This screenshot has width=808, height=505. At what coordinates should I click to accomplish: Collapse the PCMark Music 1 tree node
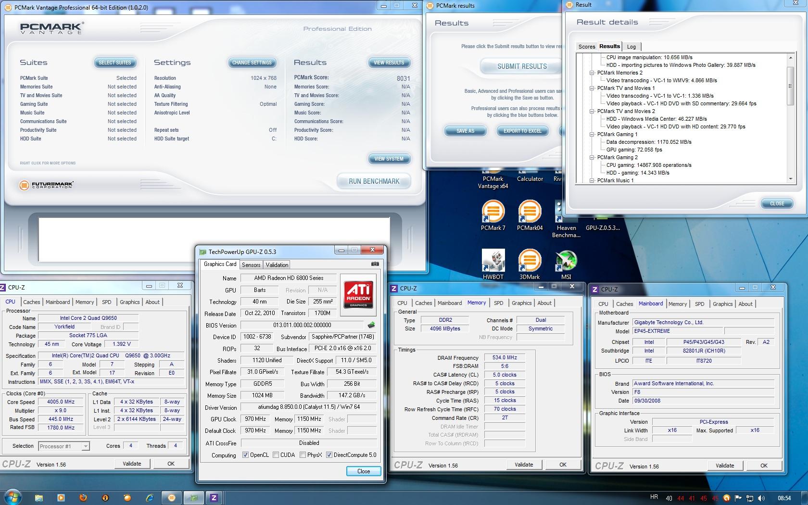592,180
